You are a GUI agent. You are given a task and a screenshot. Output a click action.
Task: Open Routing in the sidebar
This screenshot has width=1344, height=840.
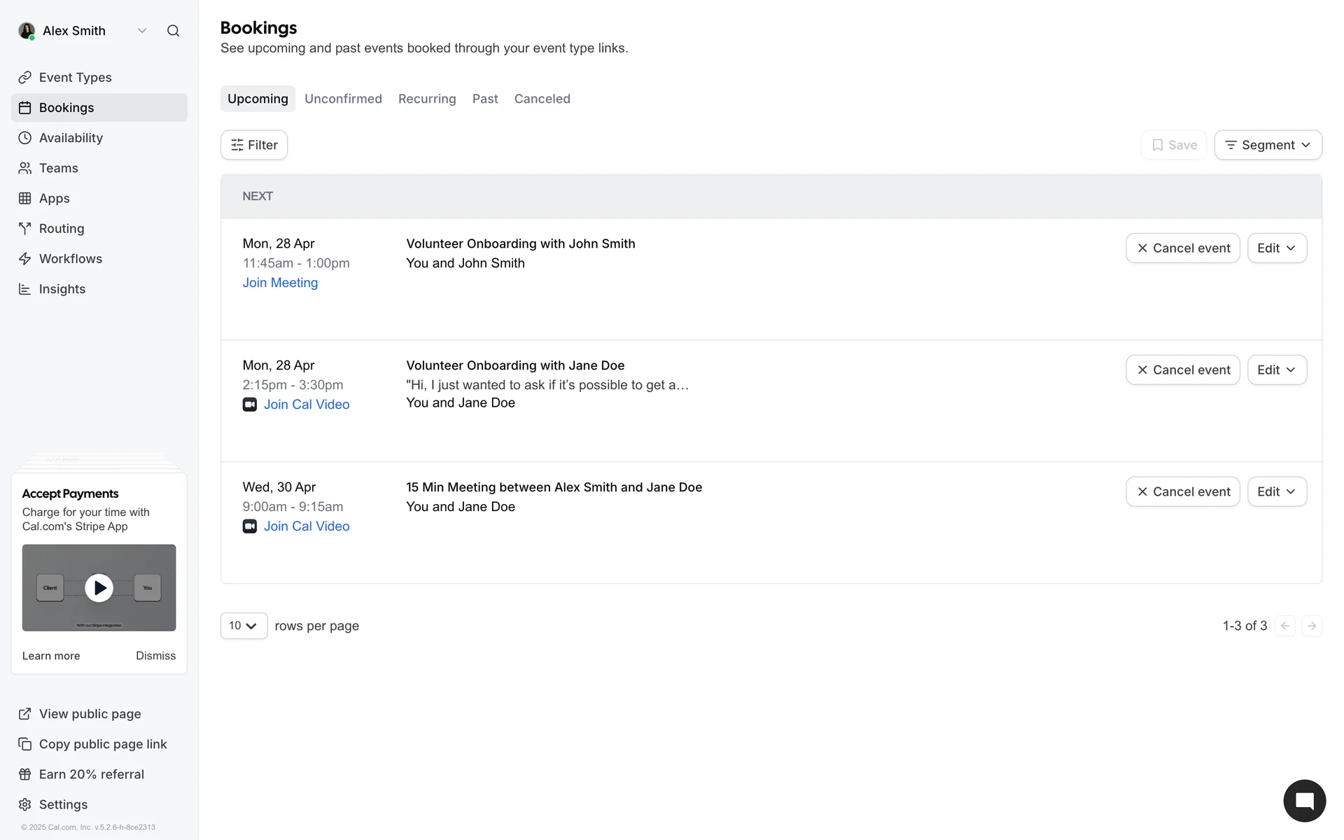(61, 228)
